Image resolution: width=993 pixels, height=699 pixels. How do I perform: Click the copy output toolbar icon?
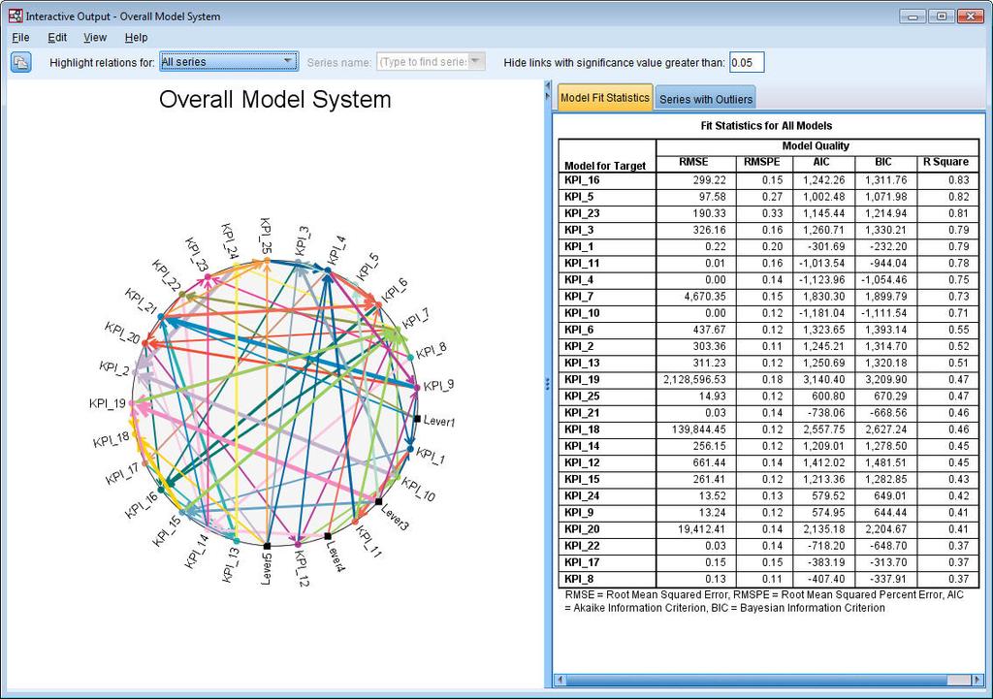click(20, 62)
